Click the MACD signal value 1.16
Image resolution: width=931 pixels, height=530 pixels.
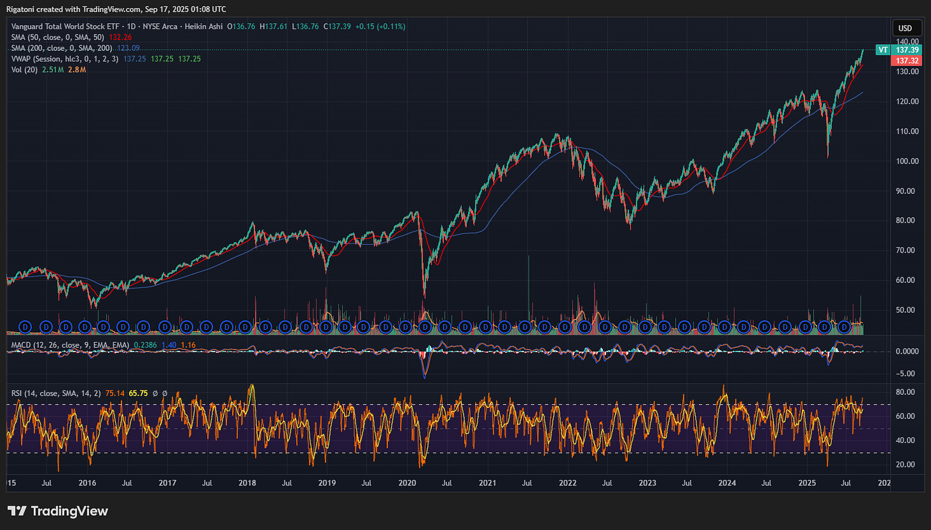188,345
